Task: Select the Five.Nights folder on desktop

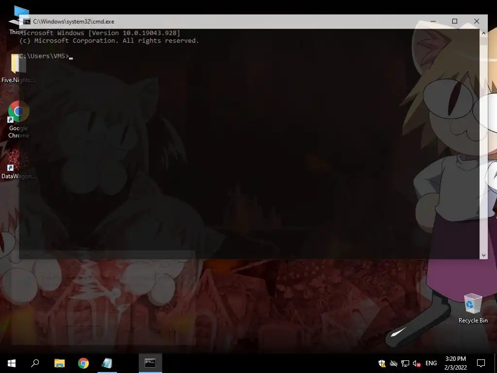Action: [x=18, y=68]
